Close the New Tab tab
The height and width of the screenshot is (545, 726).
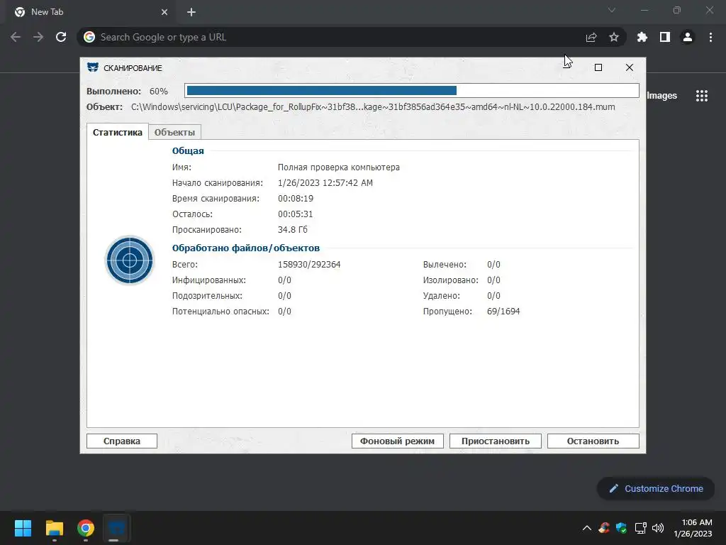(164, 12)
